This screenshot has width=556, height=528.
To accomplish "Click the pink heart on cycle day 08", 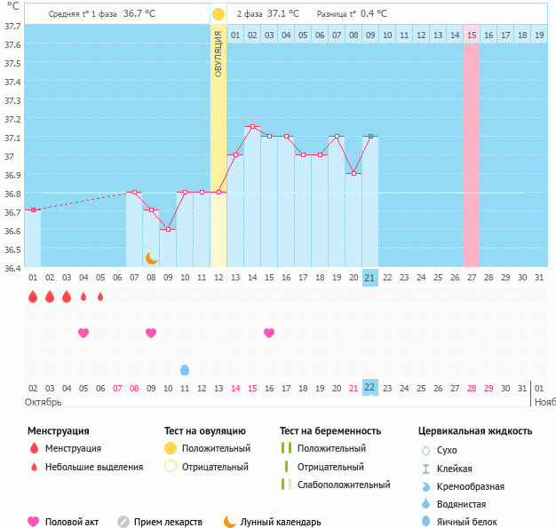I will point(151,333).
